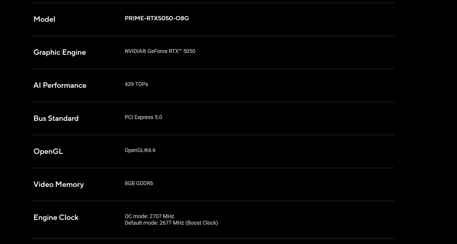The image size is (457, 244).
Task: Select the 8GB GDDR6 value
Action: click(139, 183)
